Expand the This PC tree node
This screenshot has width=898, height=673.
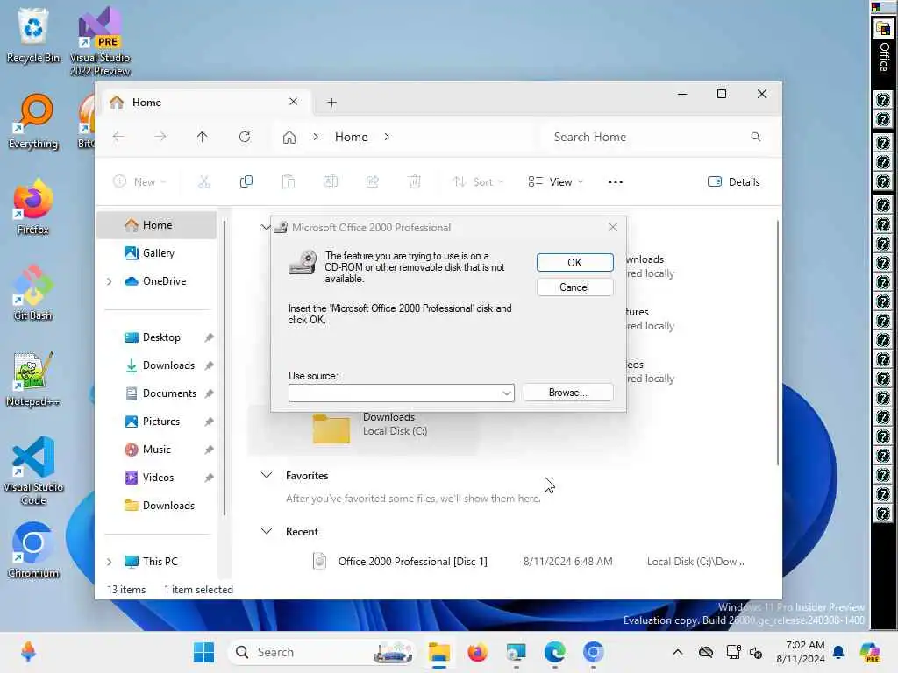[109, 562]
